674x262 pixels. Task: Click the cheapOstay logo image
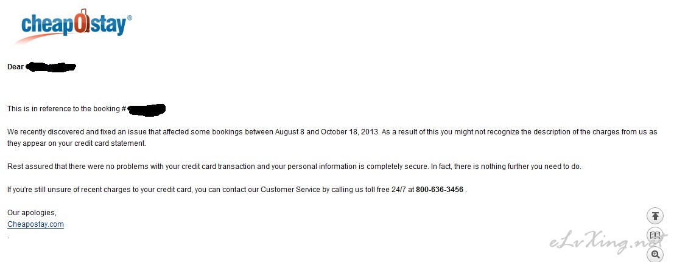(74, 26)
